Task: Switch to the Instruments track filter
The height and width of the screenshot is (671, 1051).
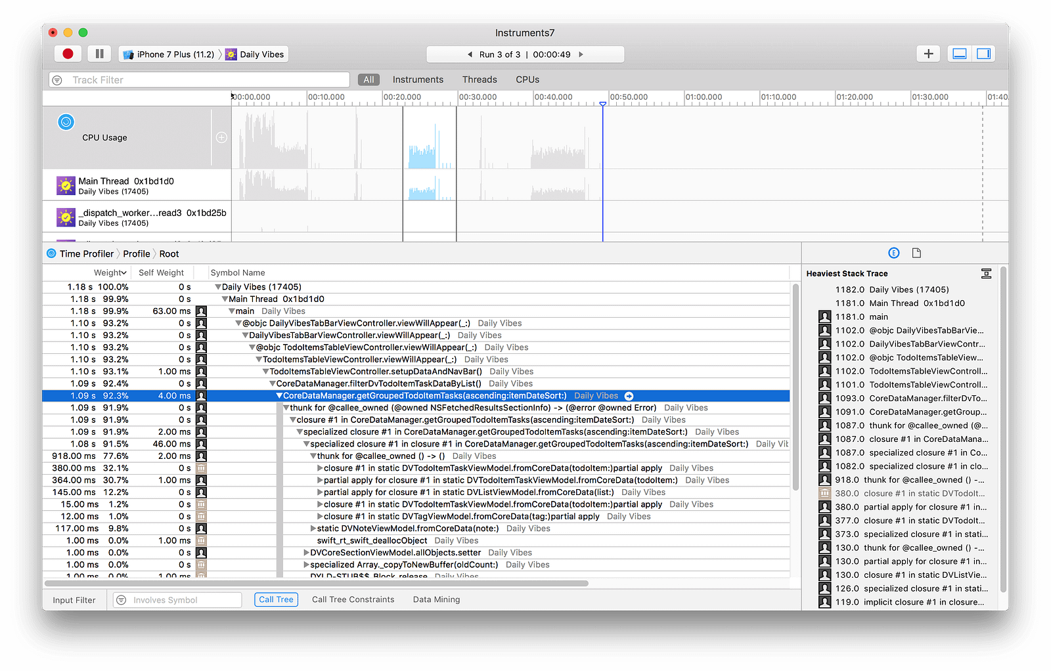Action: 418,79
